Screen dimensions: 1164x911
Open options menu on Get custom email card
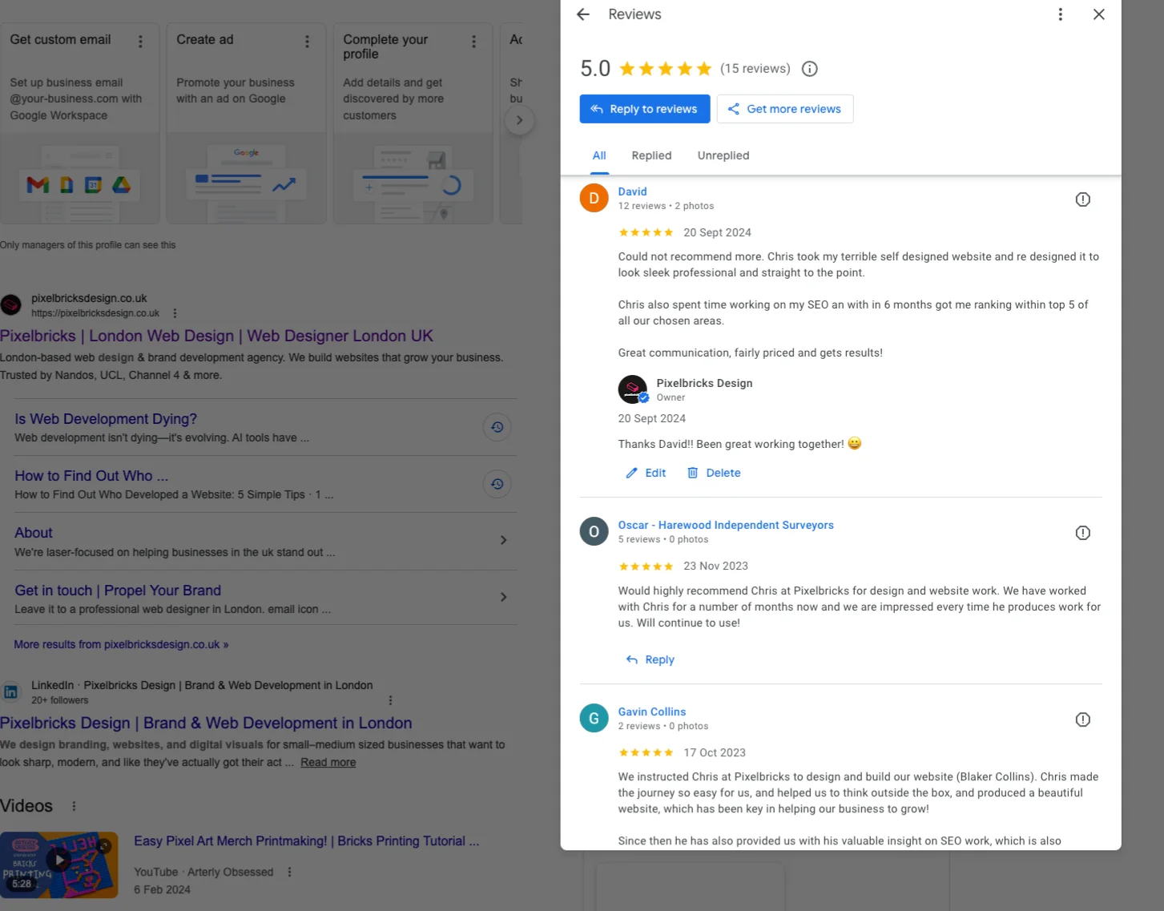pos(141,41)
